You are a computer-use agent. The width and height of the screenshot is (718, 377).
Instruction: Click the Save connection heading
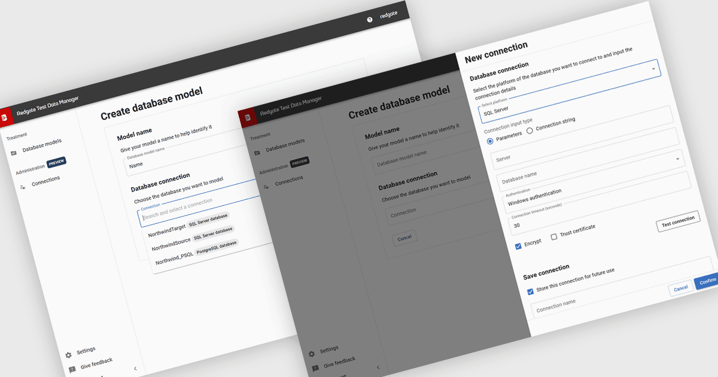(546, 272)
